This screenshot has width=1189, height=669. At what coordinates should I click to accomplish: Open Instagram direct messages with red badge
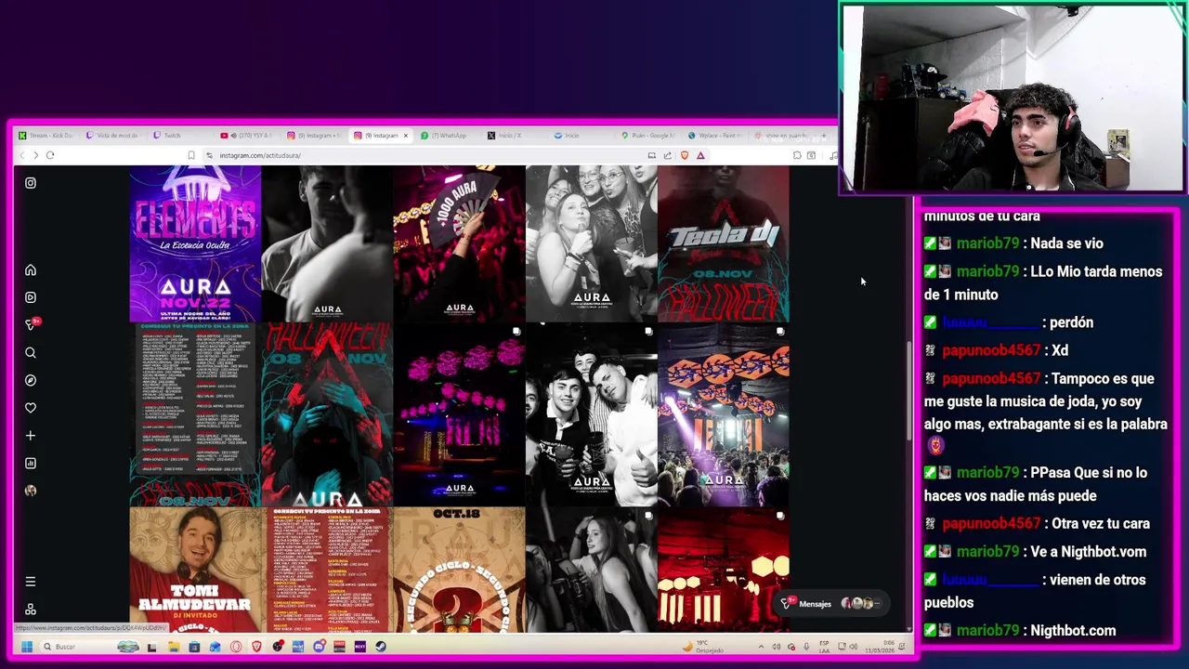coord(31,324)
